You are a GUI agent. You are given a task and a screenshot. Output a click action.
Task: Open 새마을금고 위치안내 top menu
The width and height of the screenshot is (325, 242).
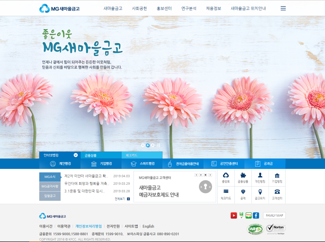248,9
